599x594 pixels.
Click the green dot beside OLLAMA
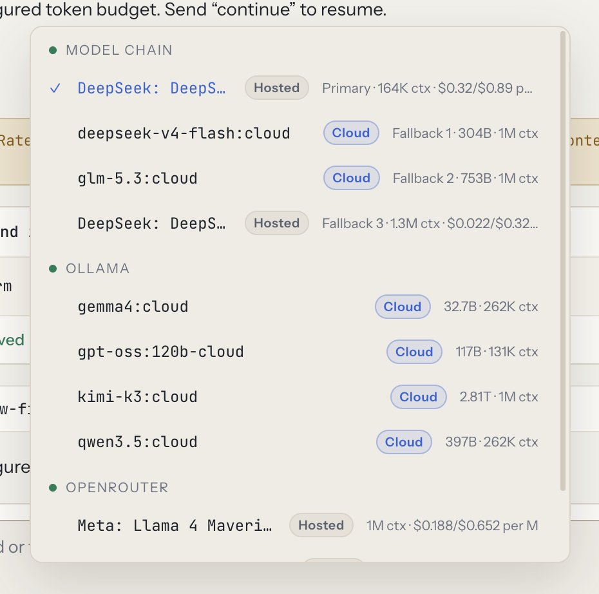(x=53, y=269)
